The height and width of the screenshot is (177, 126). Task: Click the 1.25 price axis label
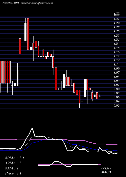116,31
